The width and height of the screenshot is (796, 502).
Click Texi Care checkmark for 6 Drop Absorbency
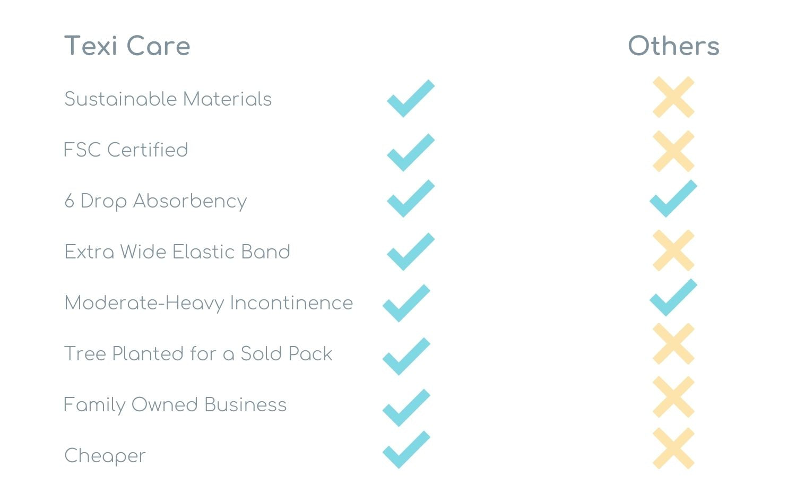pyautogui.click(x=410, y=198)
